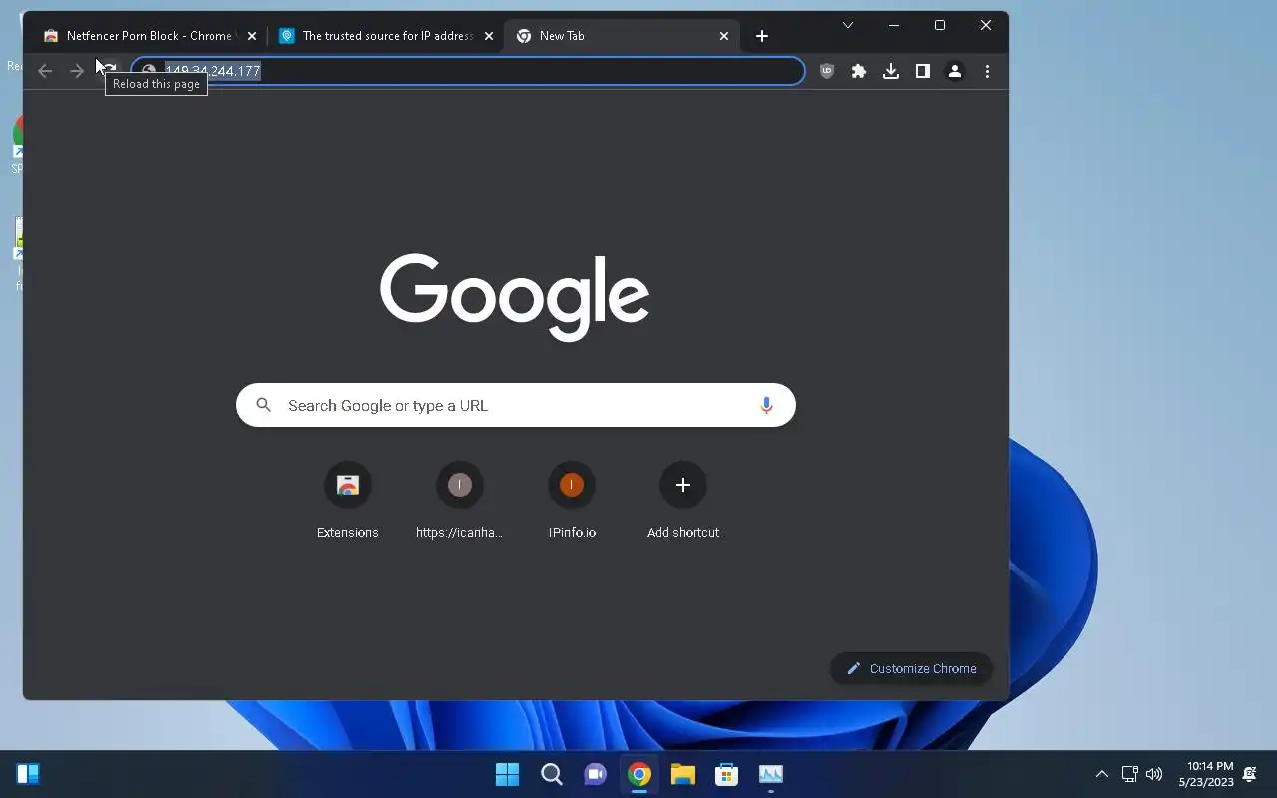1277x798 pixels.
Task: Expand the tab search chevron
Action: coord(848,25)
